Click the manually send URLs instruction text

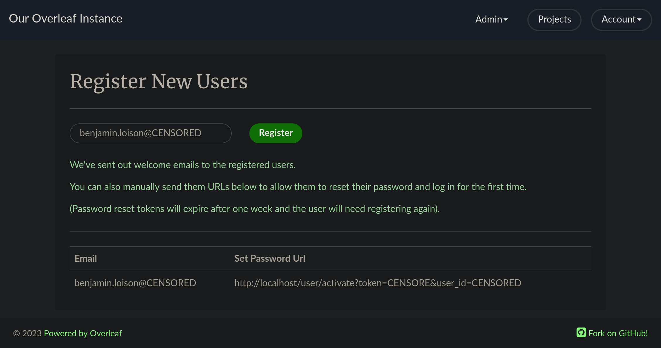click(298, 187)
